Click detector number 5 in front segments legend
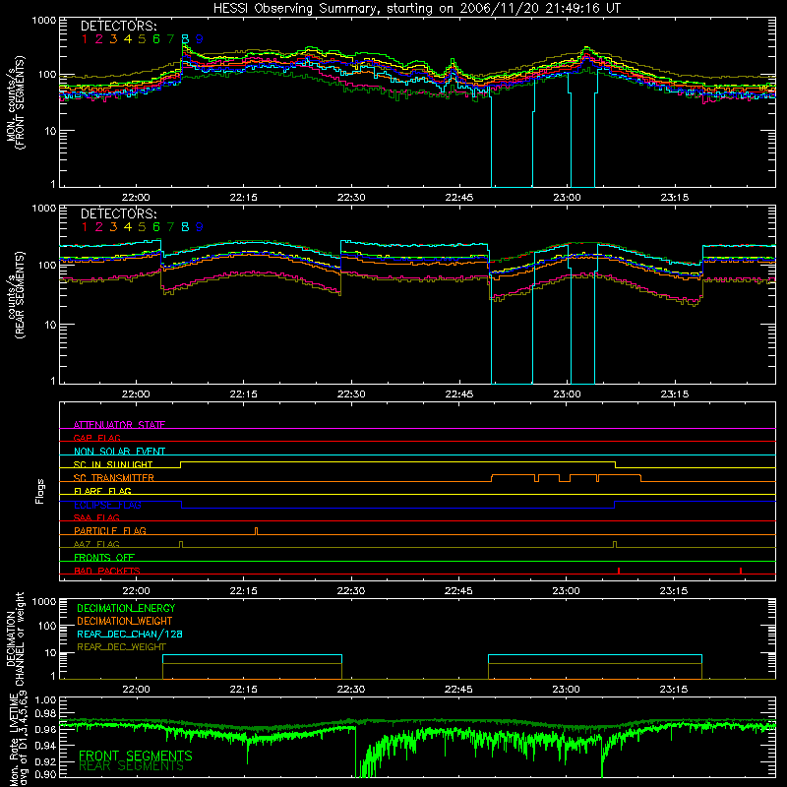The height and width of the screenshot is (787, 787). point(142,38)
